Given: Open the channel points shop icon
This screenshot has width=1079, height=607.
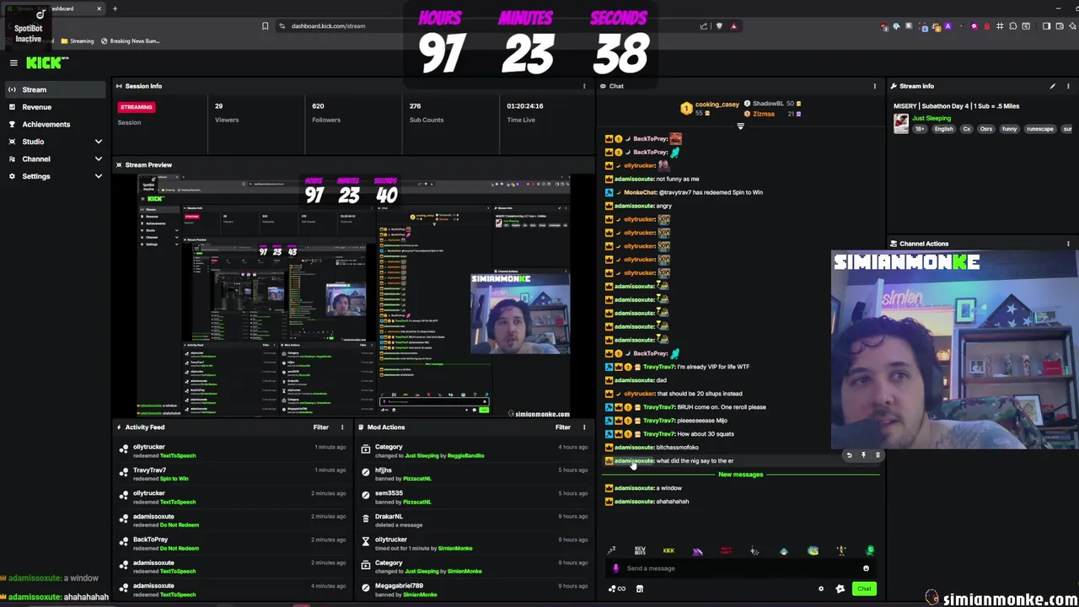Looking at the screenshot, I should 640,589.
